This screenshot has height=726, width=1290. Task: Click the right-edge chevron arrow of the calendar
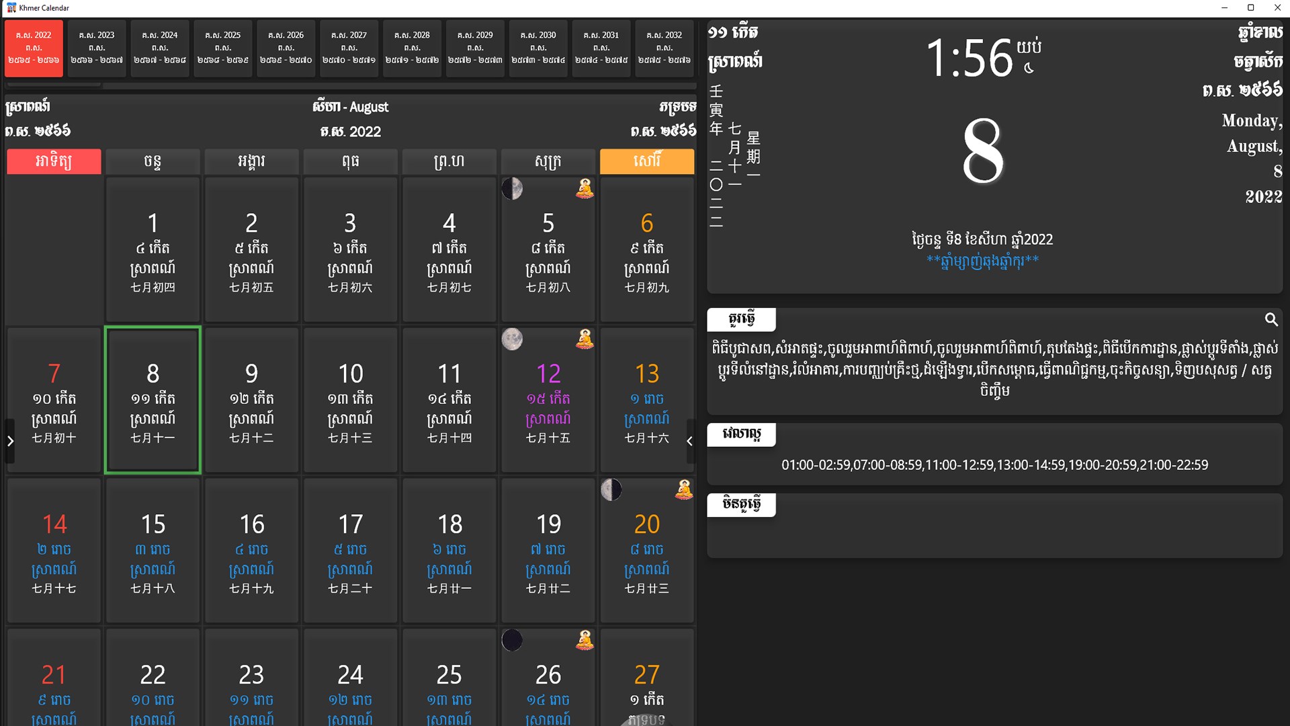[689, 441]
